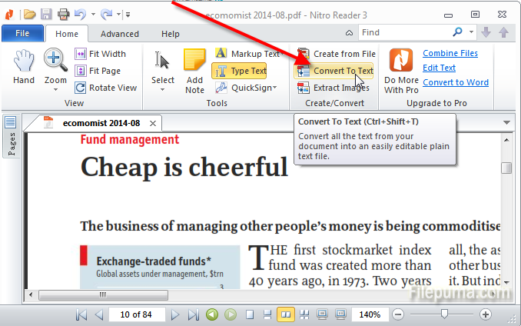
Task: Customize Quick Access Toolbar dropdown
Action: (x=128, y=15)
